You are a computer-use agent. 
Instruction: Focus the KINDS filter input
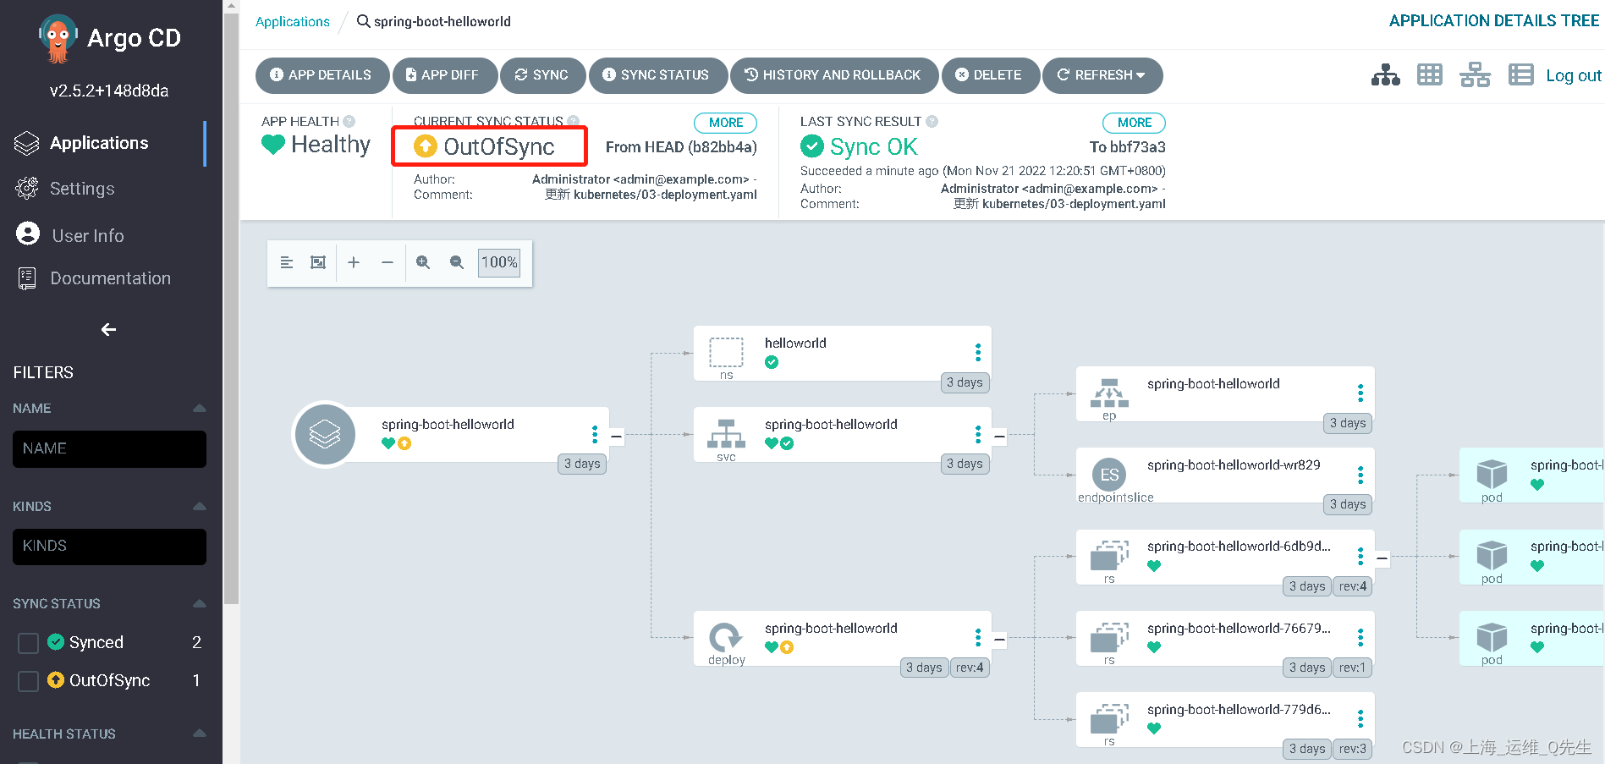coord(109,547)
